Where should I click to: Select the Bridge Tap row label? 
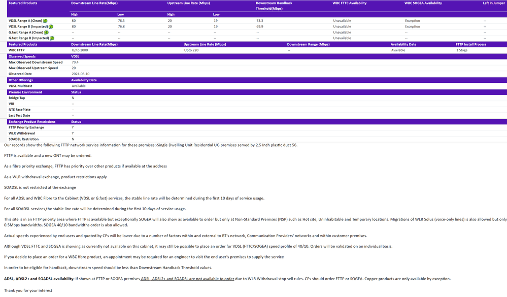[17, 98]
